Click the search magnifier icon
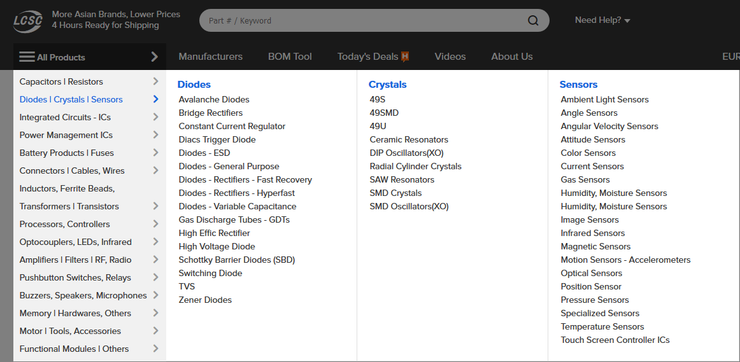Screen dimensions: 740x362 click(x=533, y=21)
